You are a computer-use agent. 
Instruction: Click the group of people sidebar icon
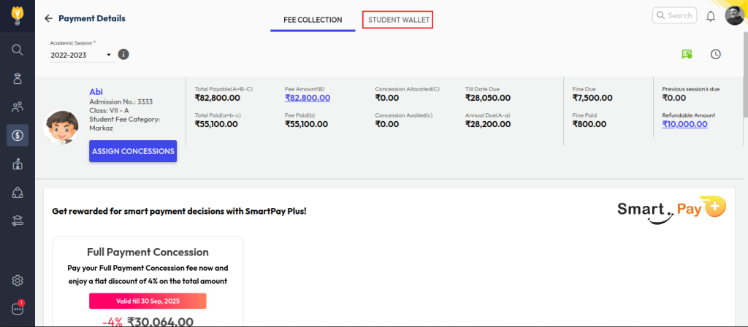coord(18,107)
